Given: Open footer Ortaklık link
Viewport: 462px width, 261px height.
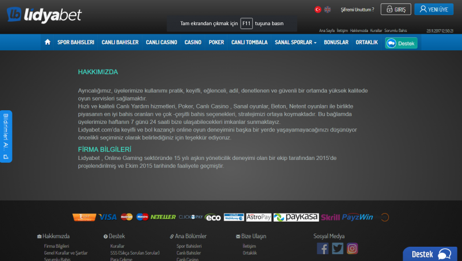Looking at the screenshot, I should (x=250, y=253).
